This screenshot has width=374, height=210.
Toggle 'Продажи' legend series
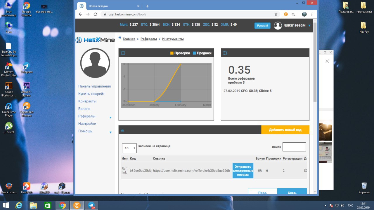pyautogui.click(x=202, y=53)
